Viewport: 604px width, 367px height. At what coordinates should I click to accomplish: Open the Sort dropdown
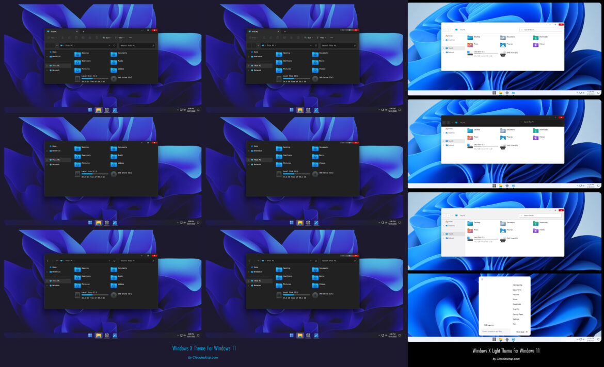pyautogui.click(x=106, y=38)
